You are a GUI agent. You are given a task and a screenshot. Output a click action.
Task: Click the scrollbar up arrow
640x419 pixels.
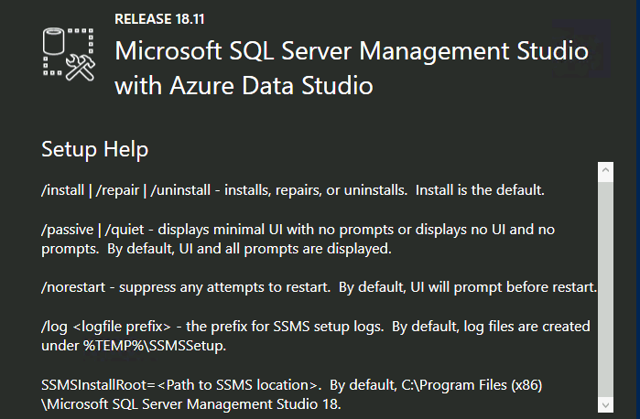tap(605, 169)
